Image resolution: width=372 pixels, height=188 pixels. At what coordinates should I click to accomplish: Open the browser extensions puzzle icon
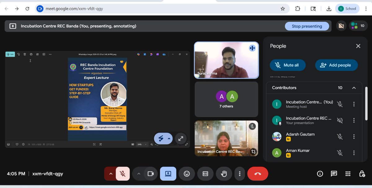pos(298,9)
